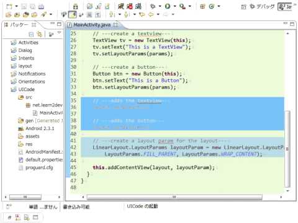
Task: Switch to the Java perspective button
Action: click(285, 7)
